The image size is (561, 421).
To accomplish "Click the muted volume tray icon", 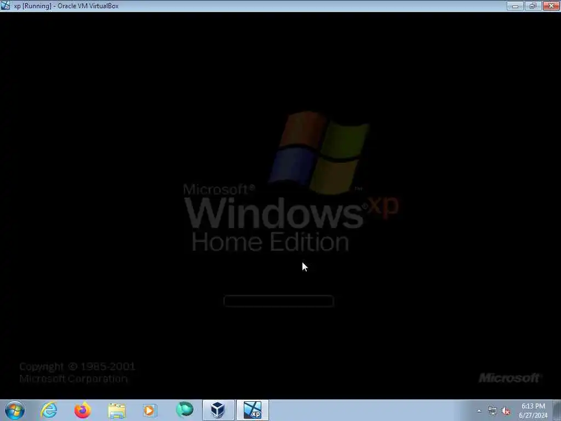I will (506, 411).
